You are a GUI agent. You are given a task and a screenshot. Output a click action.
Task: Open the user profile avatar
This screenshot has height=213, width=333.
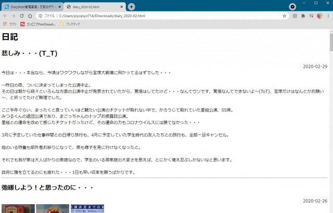[319, 16]
